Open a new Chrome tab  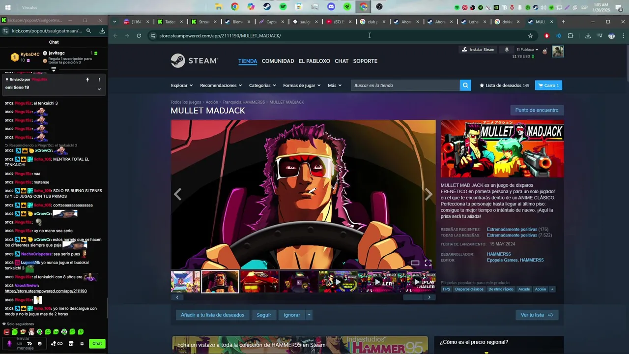coord(563,22)
